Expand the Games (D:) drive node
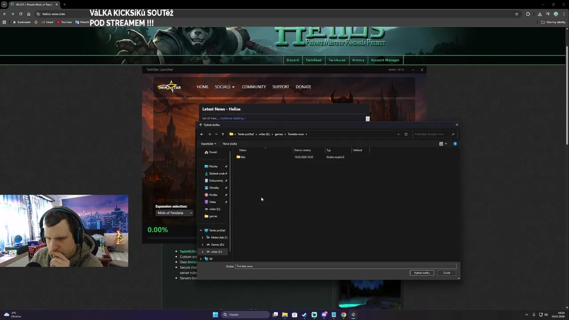This screenshot has width=569, height=320. point(203,244)
